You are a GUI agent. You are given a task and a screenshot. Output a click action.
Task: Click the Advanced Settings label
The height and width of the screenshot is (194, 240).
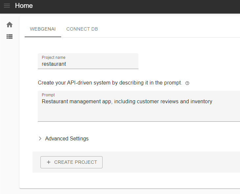67,138
